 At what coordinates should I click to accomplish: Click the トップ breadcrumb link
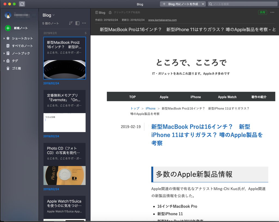point(135,108)
